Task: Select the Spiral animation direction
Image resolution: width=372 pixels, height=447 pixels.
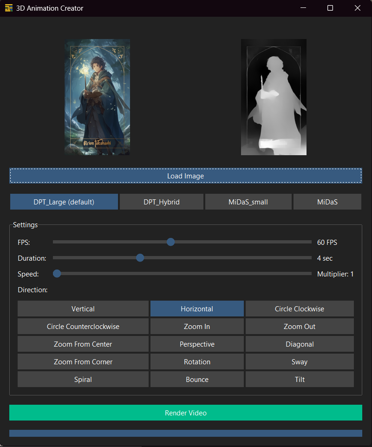Action: tap(83, 380)
